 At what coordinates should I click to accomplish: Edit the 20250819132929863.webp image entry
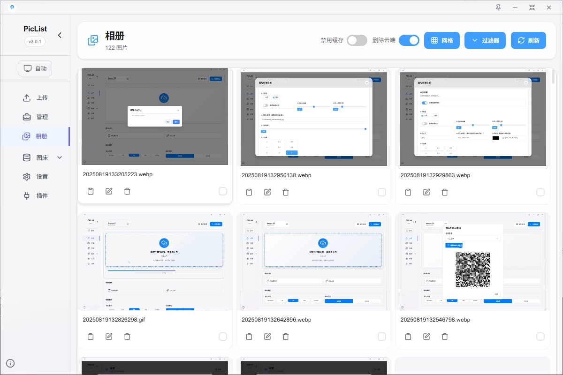426,192
